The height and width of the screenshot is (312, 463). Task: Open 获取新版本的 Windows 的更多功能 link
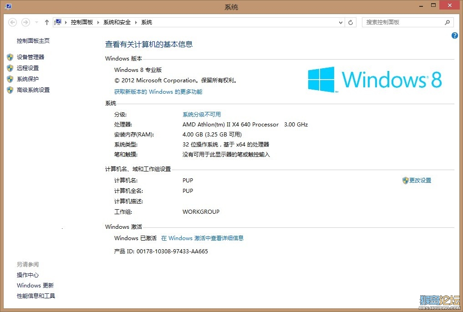pos(158,92)
